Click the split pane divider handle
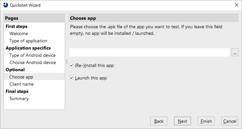 tap(67, 61)
